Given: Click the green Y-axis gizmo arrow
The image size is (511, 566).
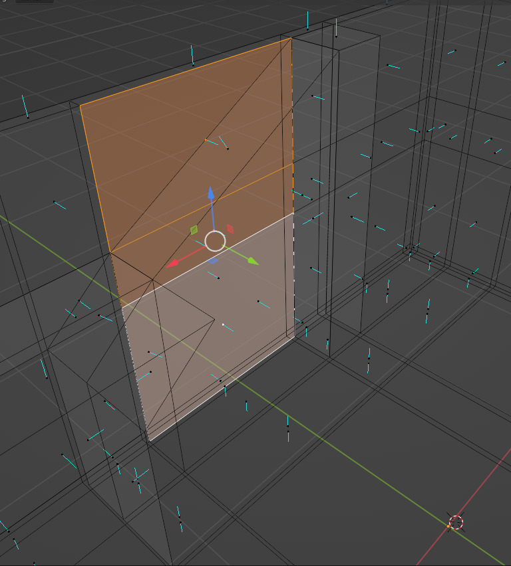Looking at the screenshot, I should point(254,261).
